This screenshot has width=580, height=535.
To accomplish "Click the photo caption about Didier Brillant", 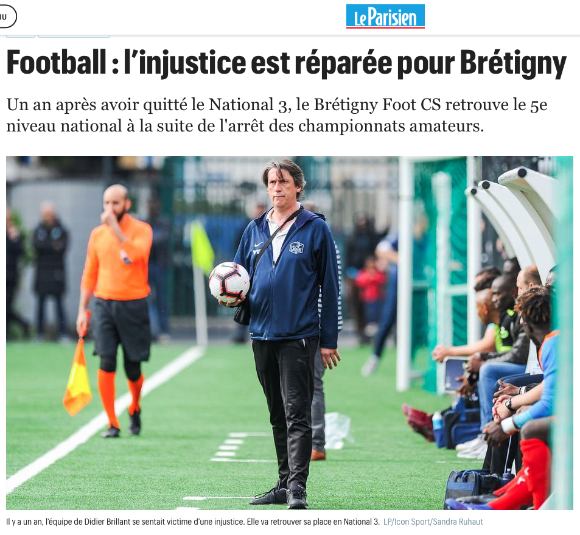I will (193, 522).
